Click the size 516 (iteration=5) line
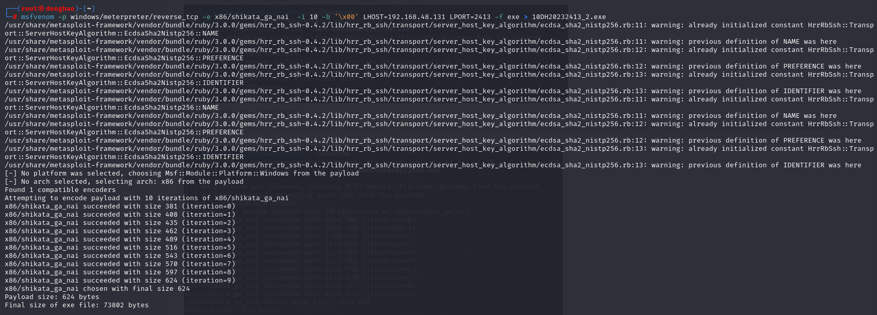 click(x=120, y=248)
